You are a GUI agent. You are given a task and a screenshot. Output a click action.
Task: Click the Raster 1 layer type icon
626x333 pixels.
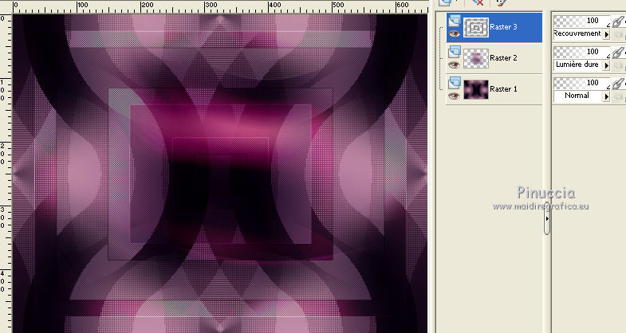point(455,83)
